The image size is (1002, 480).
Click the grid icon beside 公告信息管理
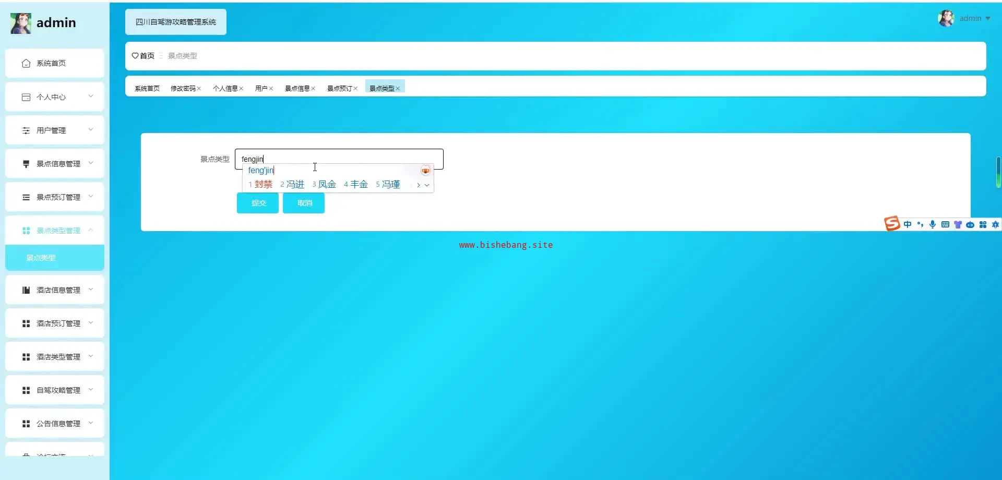(26, 424)
